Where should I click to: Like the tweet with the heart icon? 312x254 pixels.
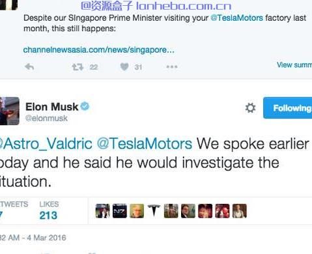point(124,67)
